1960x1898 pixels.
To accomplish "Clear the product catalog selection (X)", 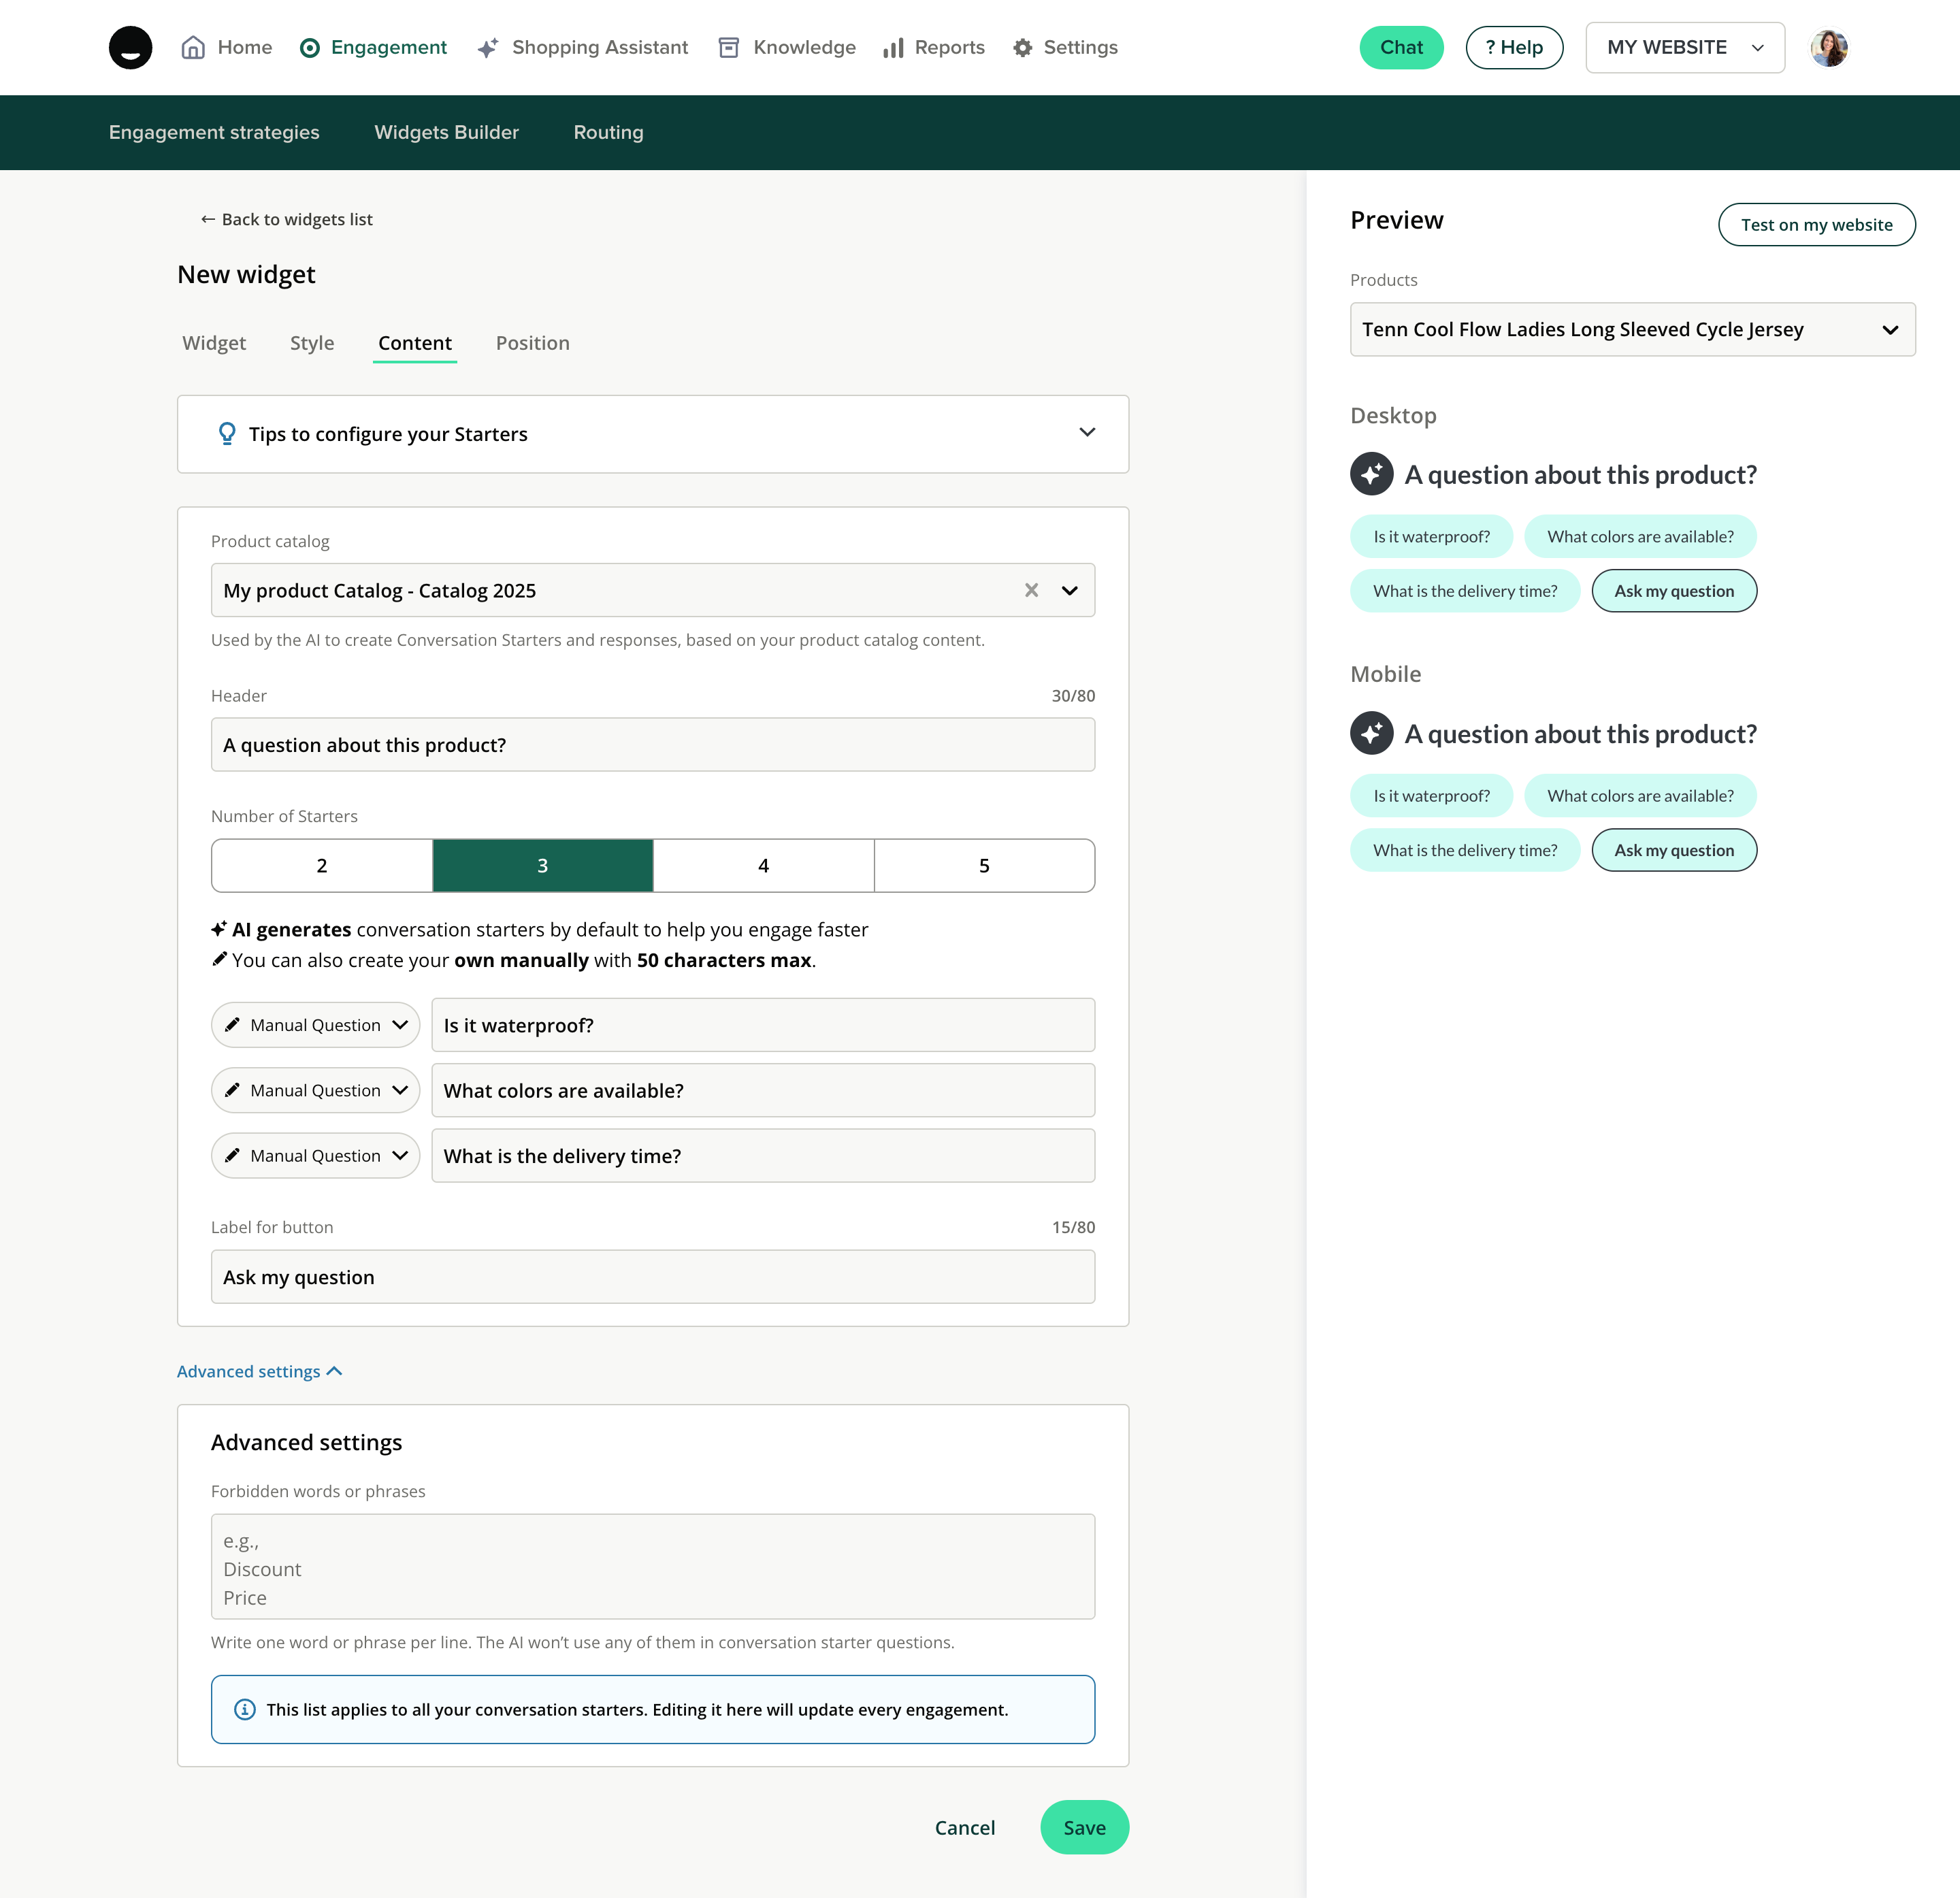I will 1031,590.
